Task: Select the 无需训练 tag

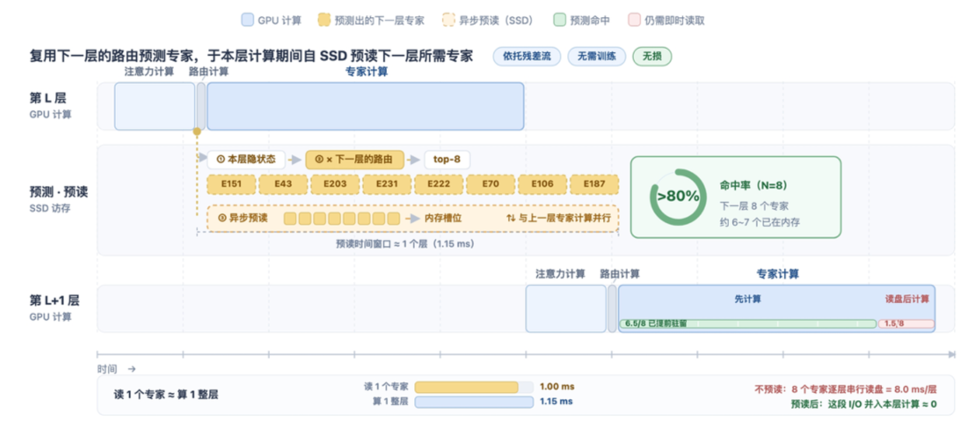Action: (x=596, y=57)
